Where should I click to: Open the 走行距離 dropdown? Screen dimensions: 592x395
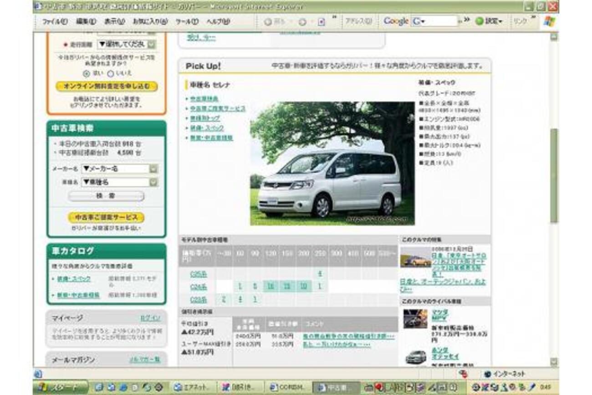127,45
